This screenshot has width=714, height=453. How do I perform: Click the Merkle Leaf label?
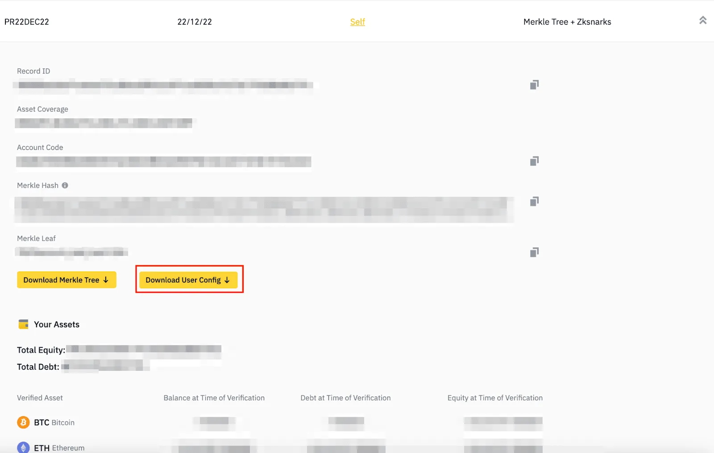click(36, 238)
